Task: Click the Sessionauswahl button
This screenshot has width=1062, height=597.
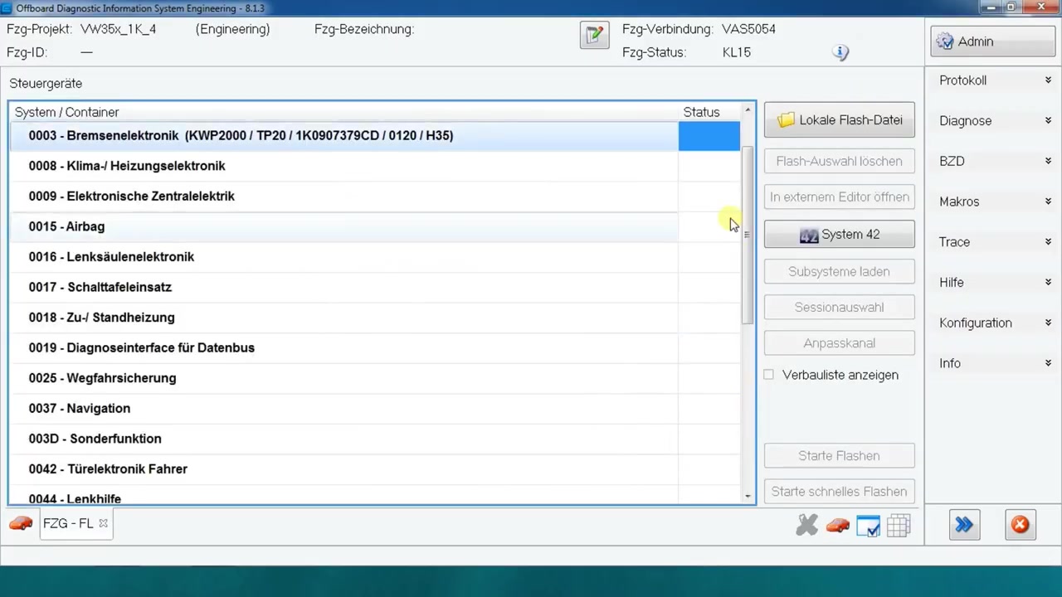Action: click(840, 308)
